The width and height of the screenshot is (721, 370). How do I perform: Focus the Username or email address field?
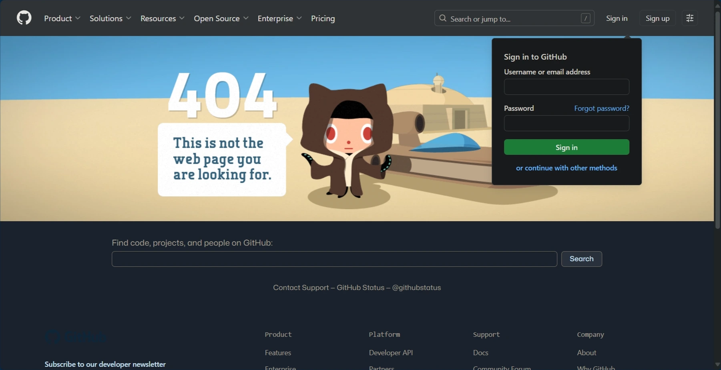click(566, 87)
